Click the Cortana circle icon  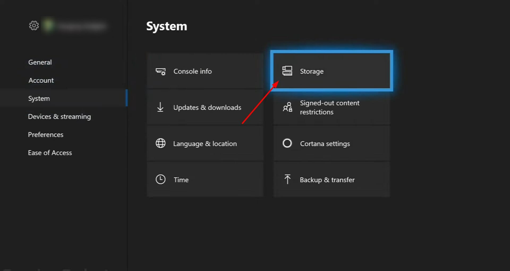point(287,143)
